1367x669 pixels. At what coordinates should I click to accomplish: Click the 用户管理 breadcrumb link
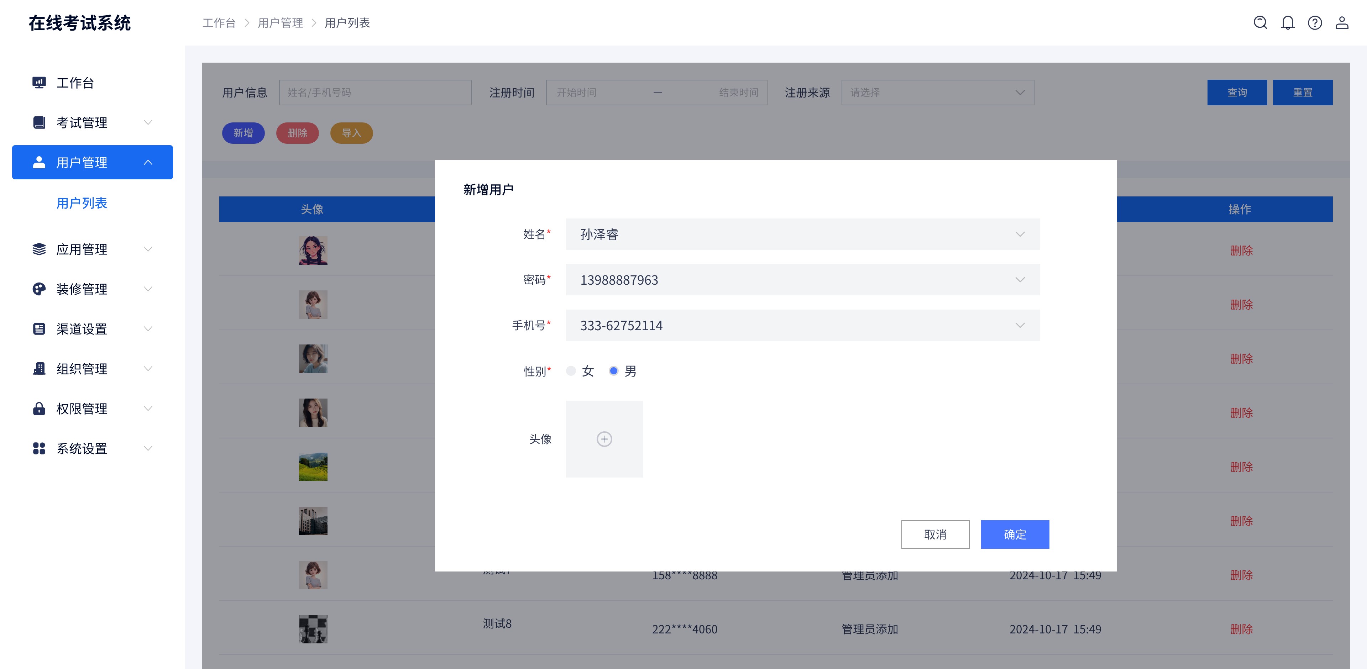coord(281,23)
